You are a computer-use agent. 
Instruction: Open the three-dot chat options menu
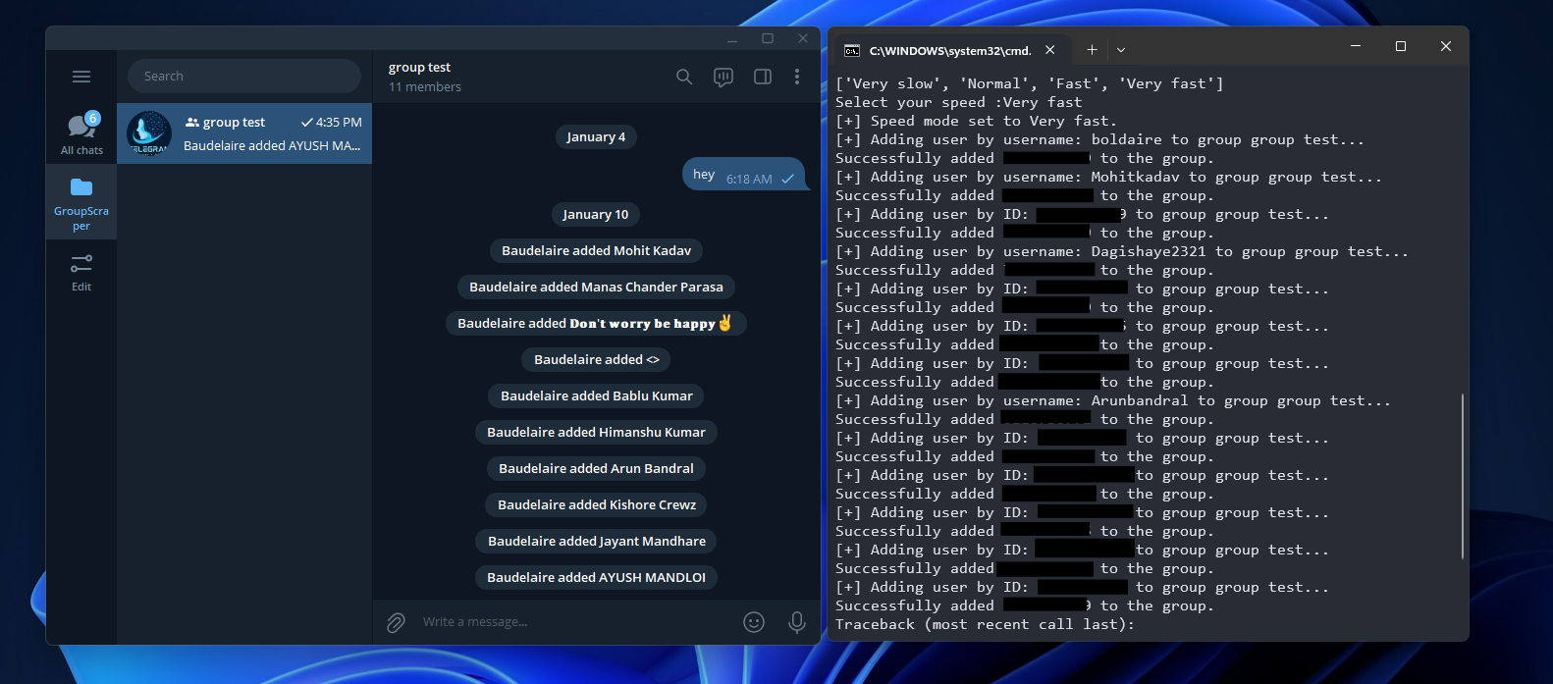(797, 77)
